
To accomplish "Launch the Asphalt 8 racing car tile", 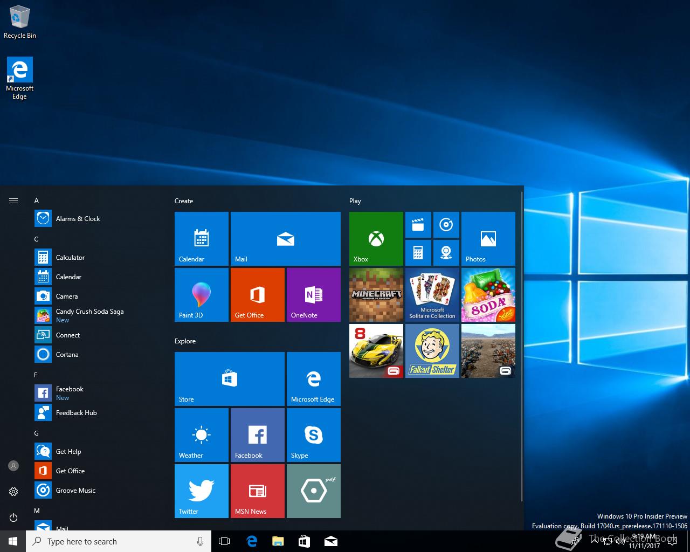I will point(376,350).
